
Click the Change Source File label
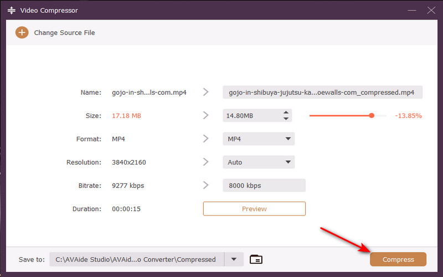point(64,33)
